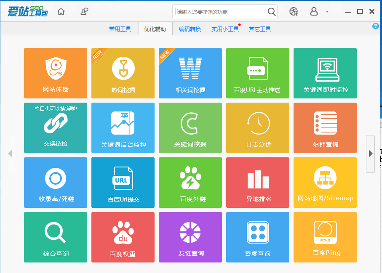The image size is (382, 273).
Task: Open the 网站体检 site checkup tool
Action: (x=56, y=73)
